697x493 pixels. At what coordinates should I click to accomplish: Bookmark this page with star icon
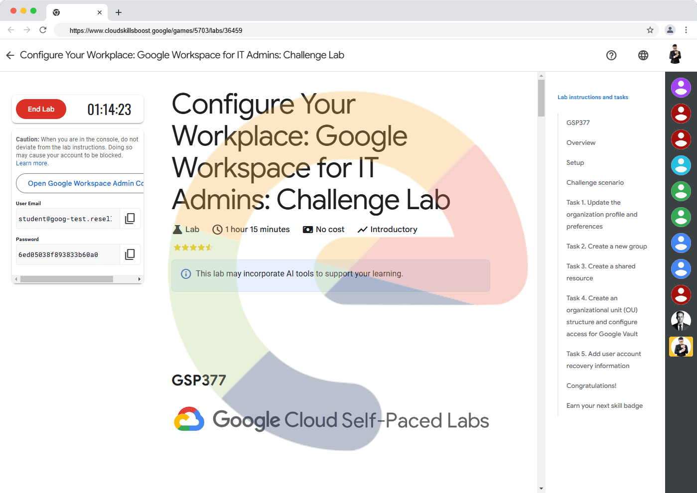(x=650, y=30)
